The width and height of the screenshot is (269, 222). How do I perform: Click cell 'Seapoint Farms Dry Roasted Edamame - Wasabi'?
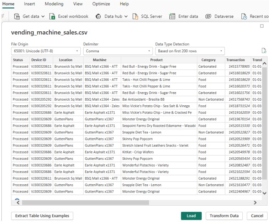[x=159, y=126]
